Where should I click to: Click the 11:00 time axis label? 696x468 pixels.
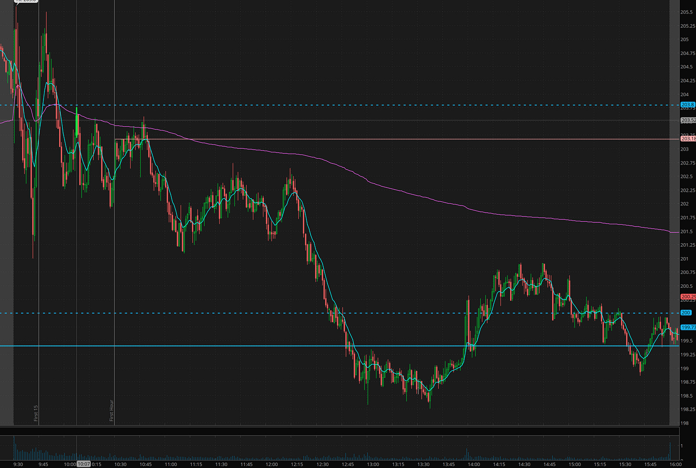171,464
